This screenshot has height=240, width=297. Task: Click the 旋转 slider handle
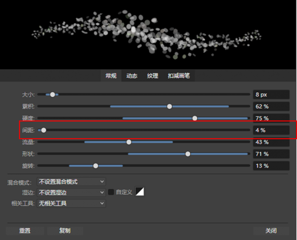pyautogui.click(x=96, y=166)
